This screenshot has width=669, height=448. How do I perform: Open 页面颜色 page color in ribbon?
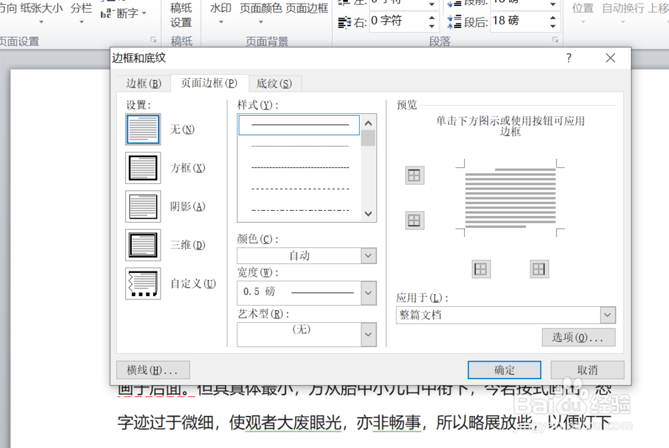261,13
